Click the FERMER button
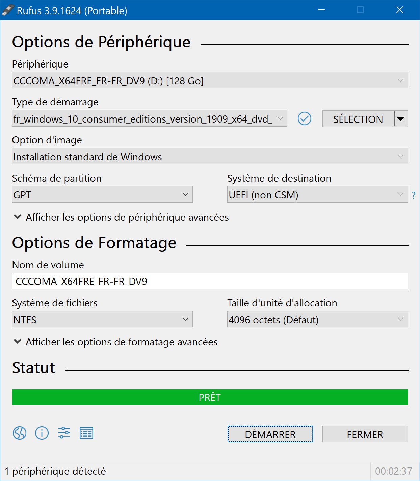This screenshot has width=420, height=481. (365, 434)
